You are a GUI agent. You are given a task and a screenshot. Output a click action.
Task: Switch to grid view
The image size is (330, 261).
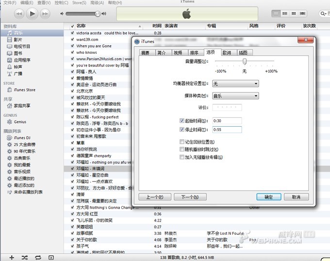tap(294, 14)
